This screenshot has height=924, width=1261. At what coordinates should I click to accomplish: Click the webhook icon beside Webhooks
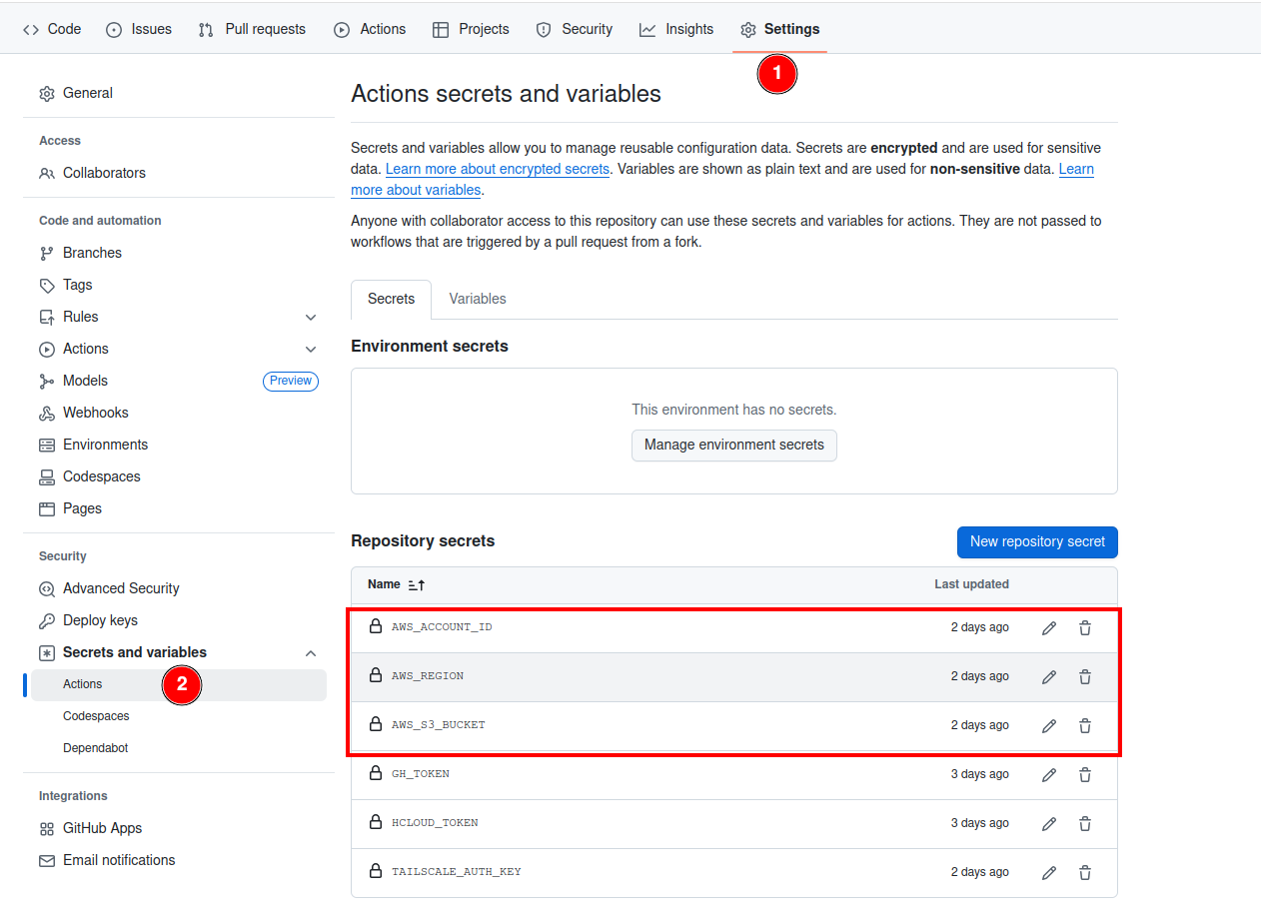pyautogui.click(x=47, y=414)
